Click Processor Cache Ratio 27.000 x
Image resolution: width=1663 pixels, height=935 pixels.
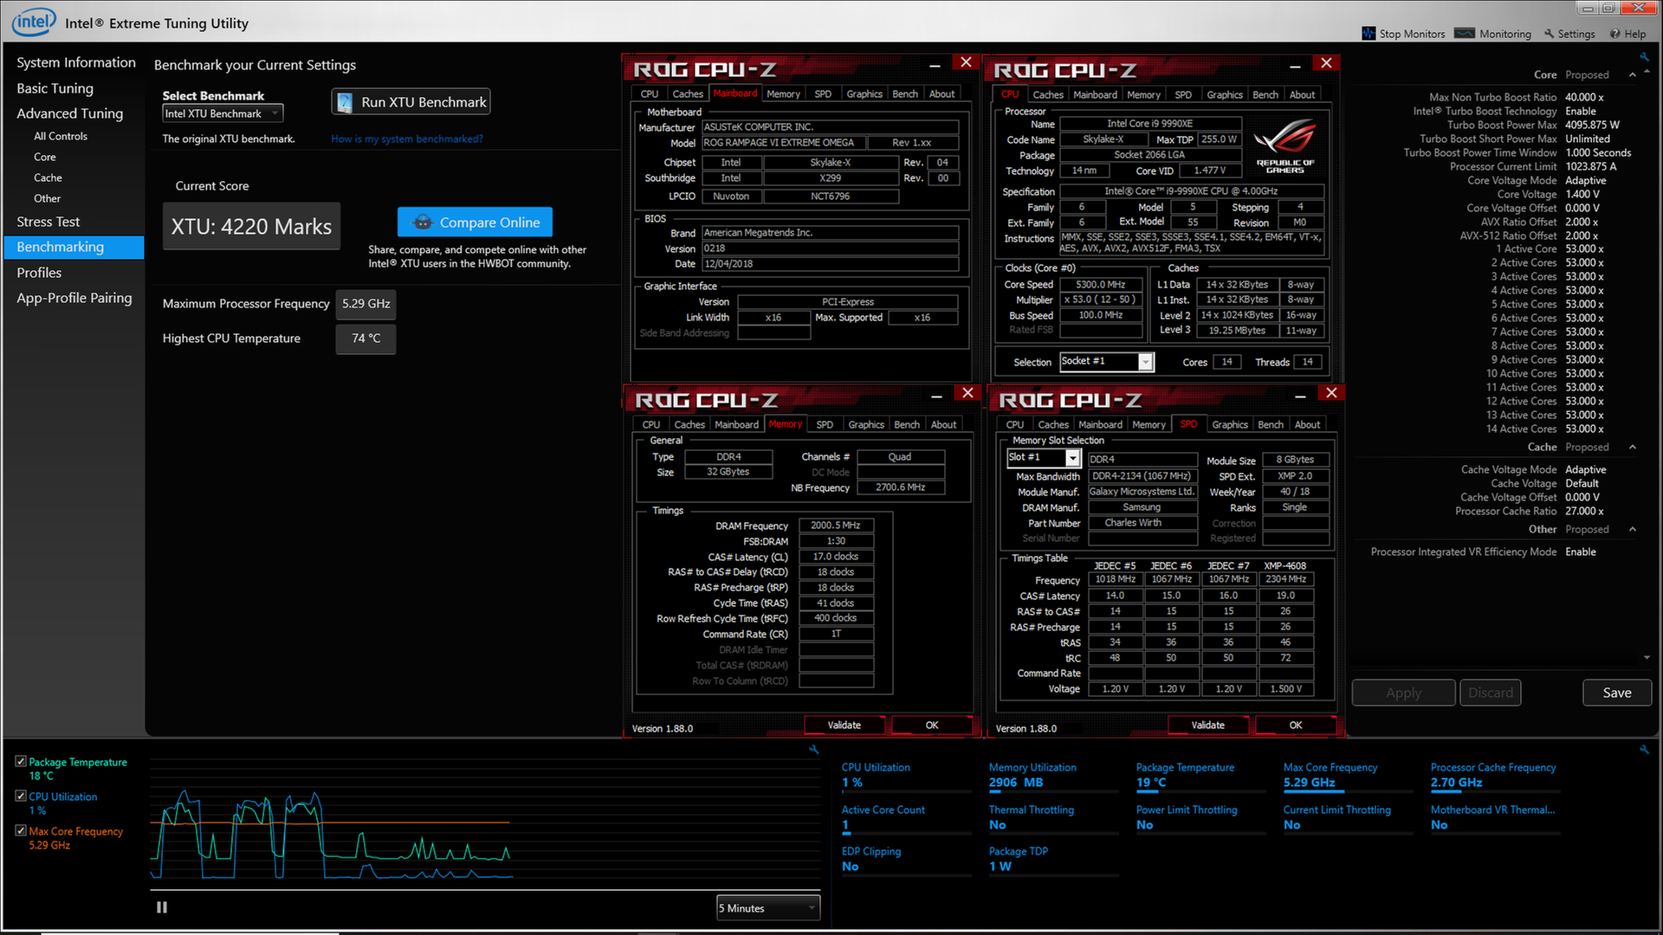[x=1584, y=511]
